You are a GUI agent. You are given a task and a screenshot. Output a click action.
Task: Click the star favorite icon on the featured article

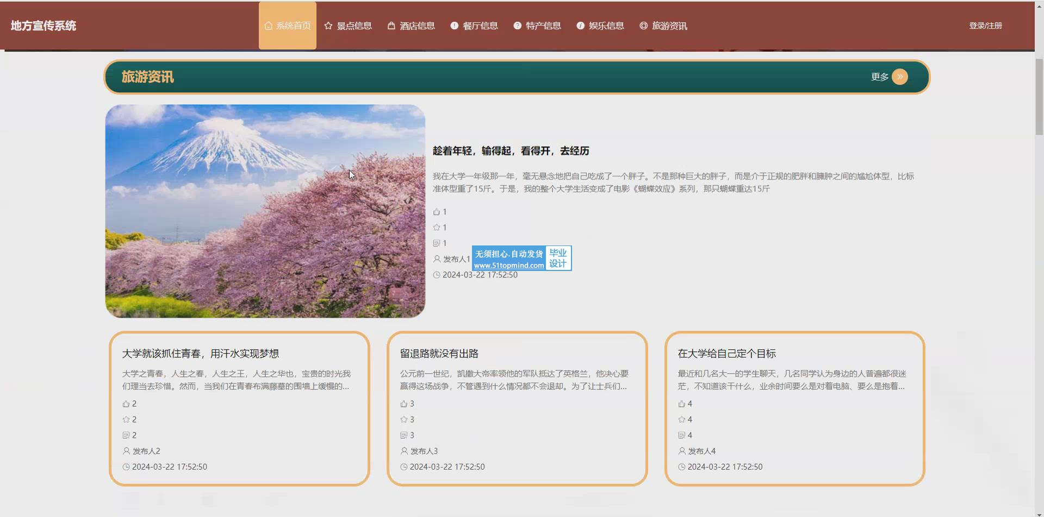(x=437, y=228)
